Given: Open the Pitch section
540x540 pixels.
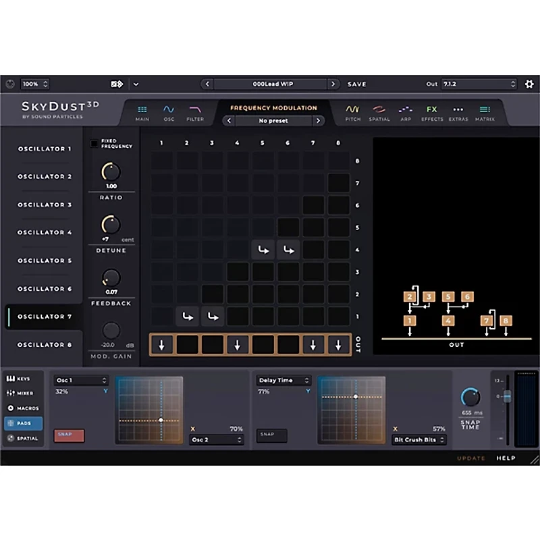Looking at the screenshot, I should pyautogui.click(x=352, y=112).
